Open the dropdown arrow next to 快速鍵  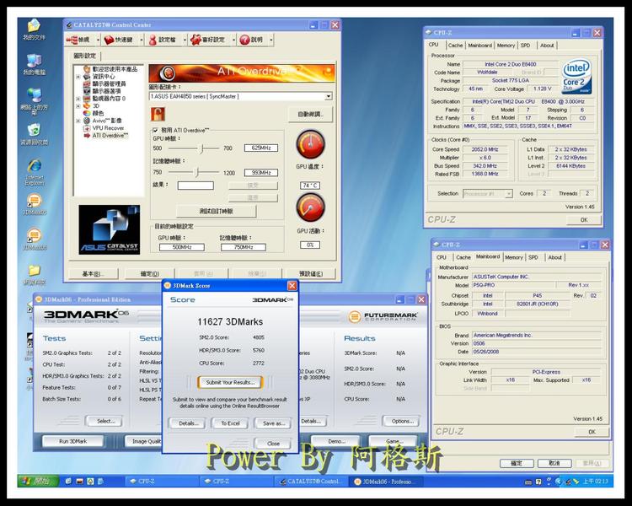click(x=142, y=40)
